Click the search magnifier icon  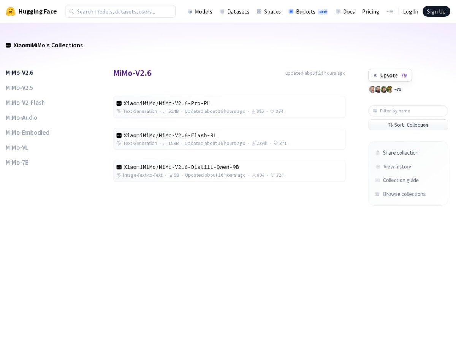point(71,11)
